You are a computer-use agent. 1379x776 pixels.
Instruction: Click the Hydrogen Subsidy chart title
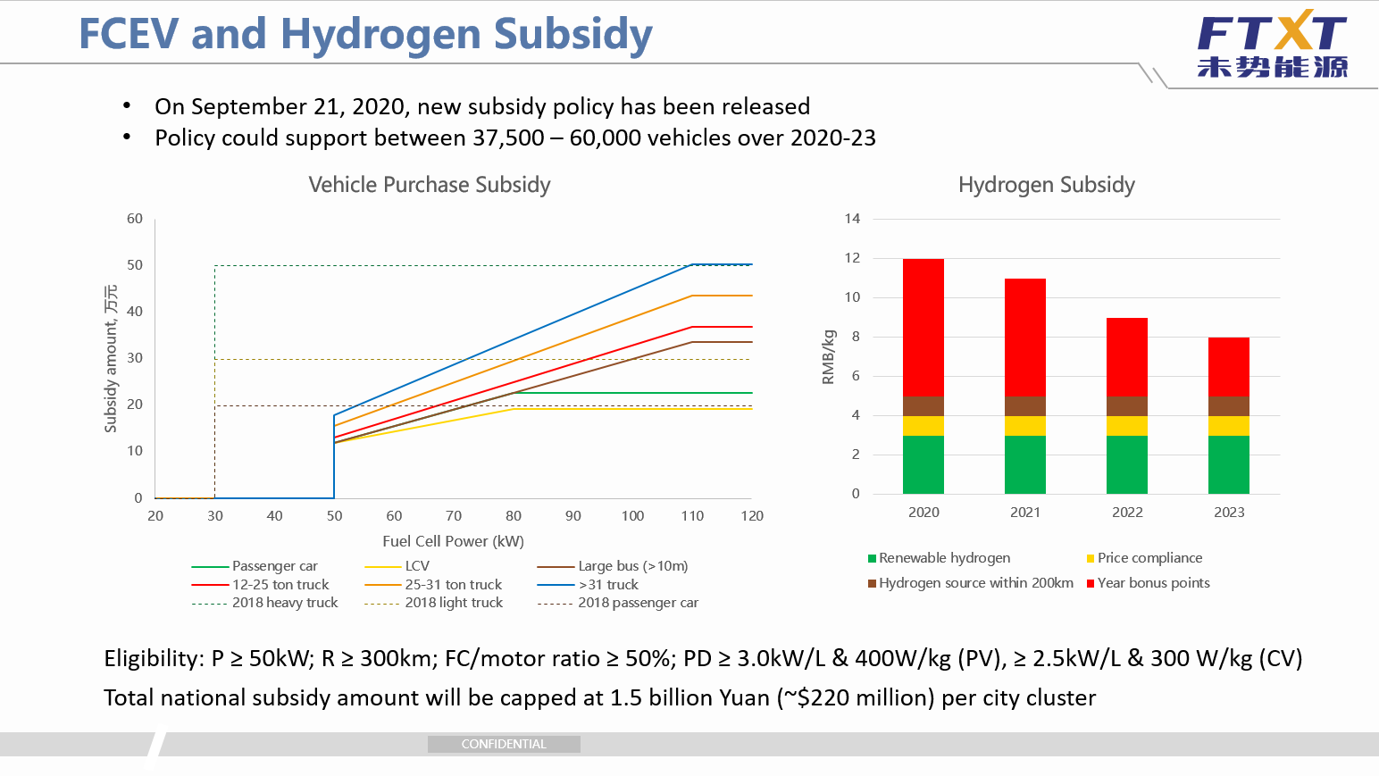coord(1047,185)
